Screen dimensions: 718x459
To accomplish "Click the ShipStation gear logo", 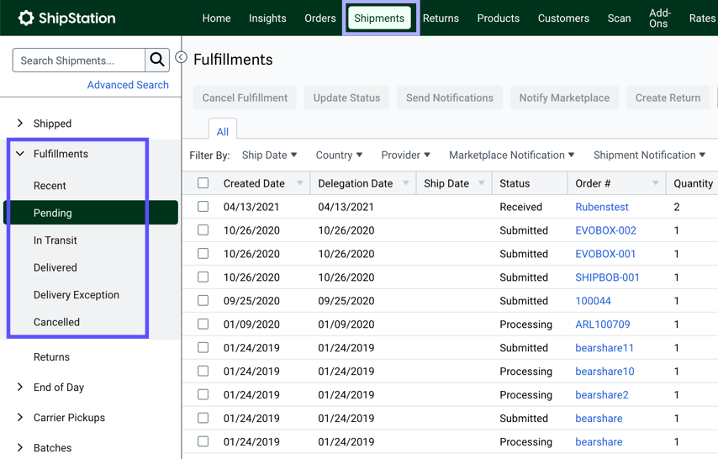I will (x=26, y=18).
